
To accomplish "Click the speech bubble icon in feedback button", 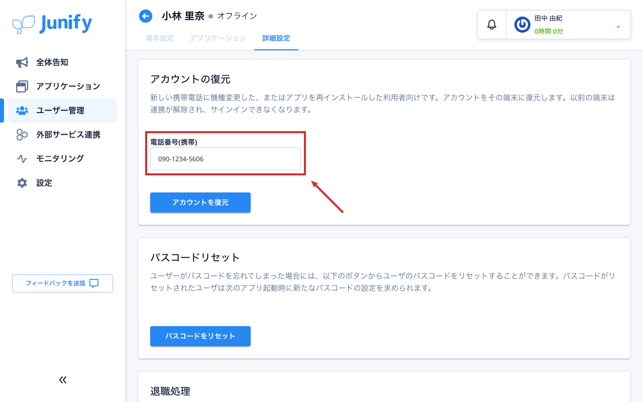I will [94, 283].
